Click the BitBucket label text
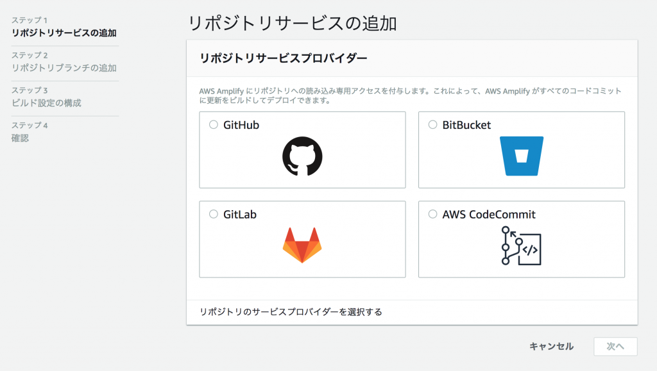This screenshot has height=371, width=657. click(466, 125)
